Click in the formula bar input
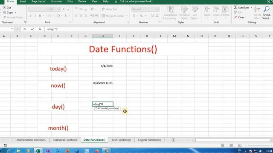273x153 pixels. [158, 29]
